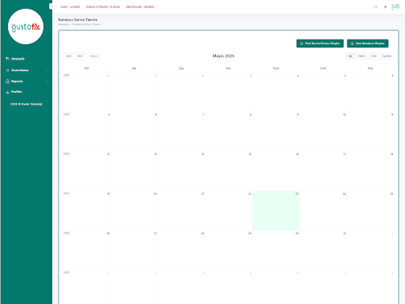The image size is (405, 304).
Task: Jump to today with Bugün button
Action: pyautogui.click(x=94, y=56)
